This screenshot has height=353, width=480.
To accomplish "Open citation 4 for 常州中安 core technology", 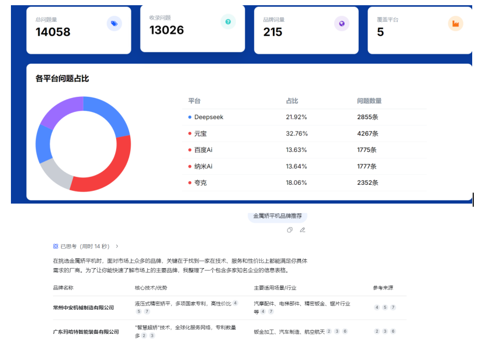I will pos(236,302).
